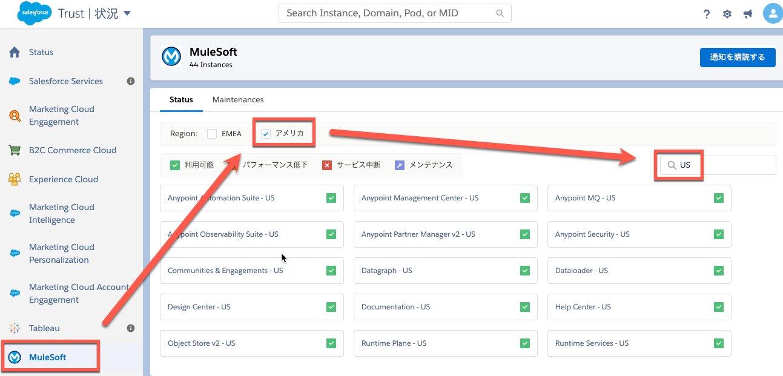Viewport: 783px width, 376px height.
Task: Open Anypoint Security - US instance
Action: [639, 234]
